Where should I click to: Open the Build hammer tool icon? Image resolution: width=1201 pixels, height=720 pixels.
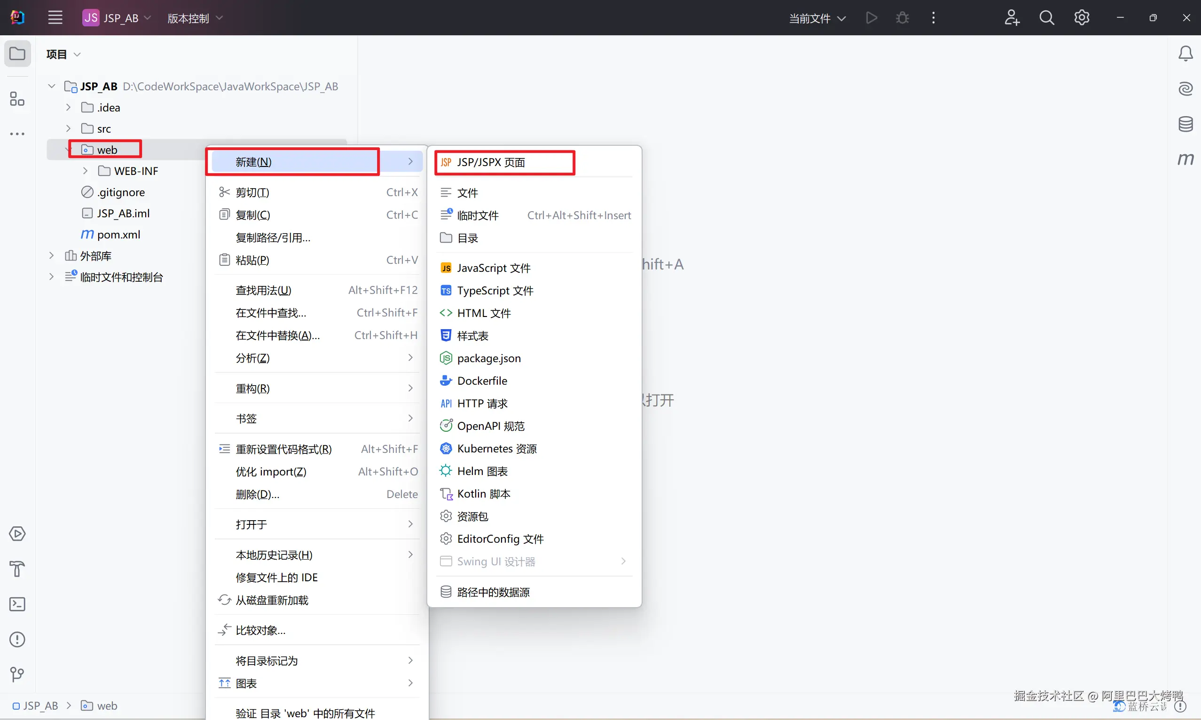pyautogui.click(x=17, y=569)
